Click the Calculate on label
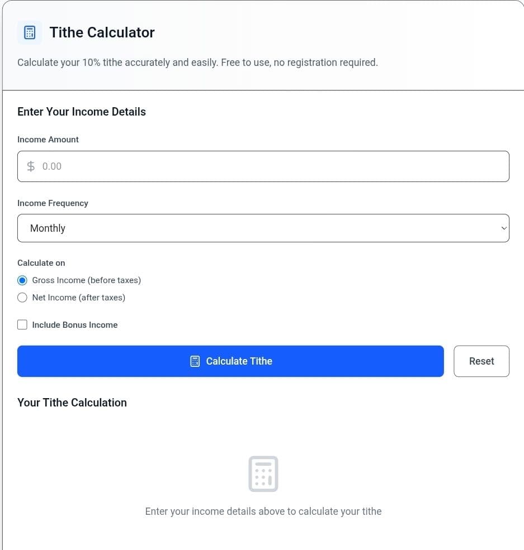524x550 pixels. coord(41,262)
